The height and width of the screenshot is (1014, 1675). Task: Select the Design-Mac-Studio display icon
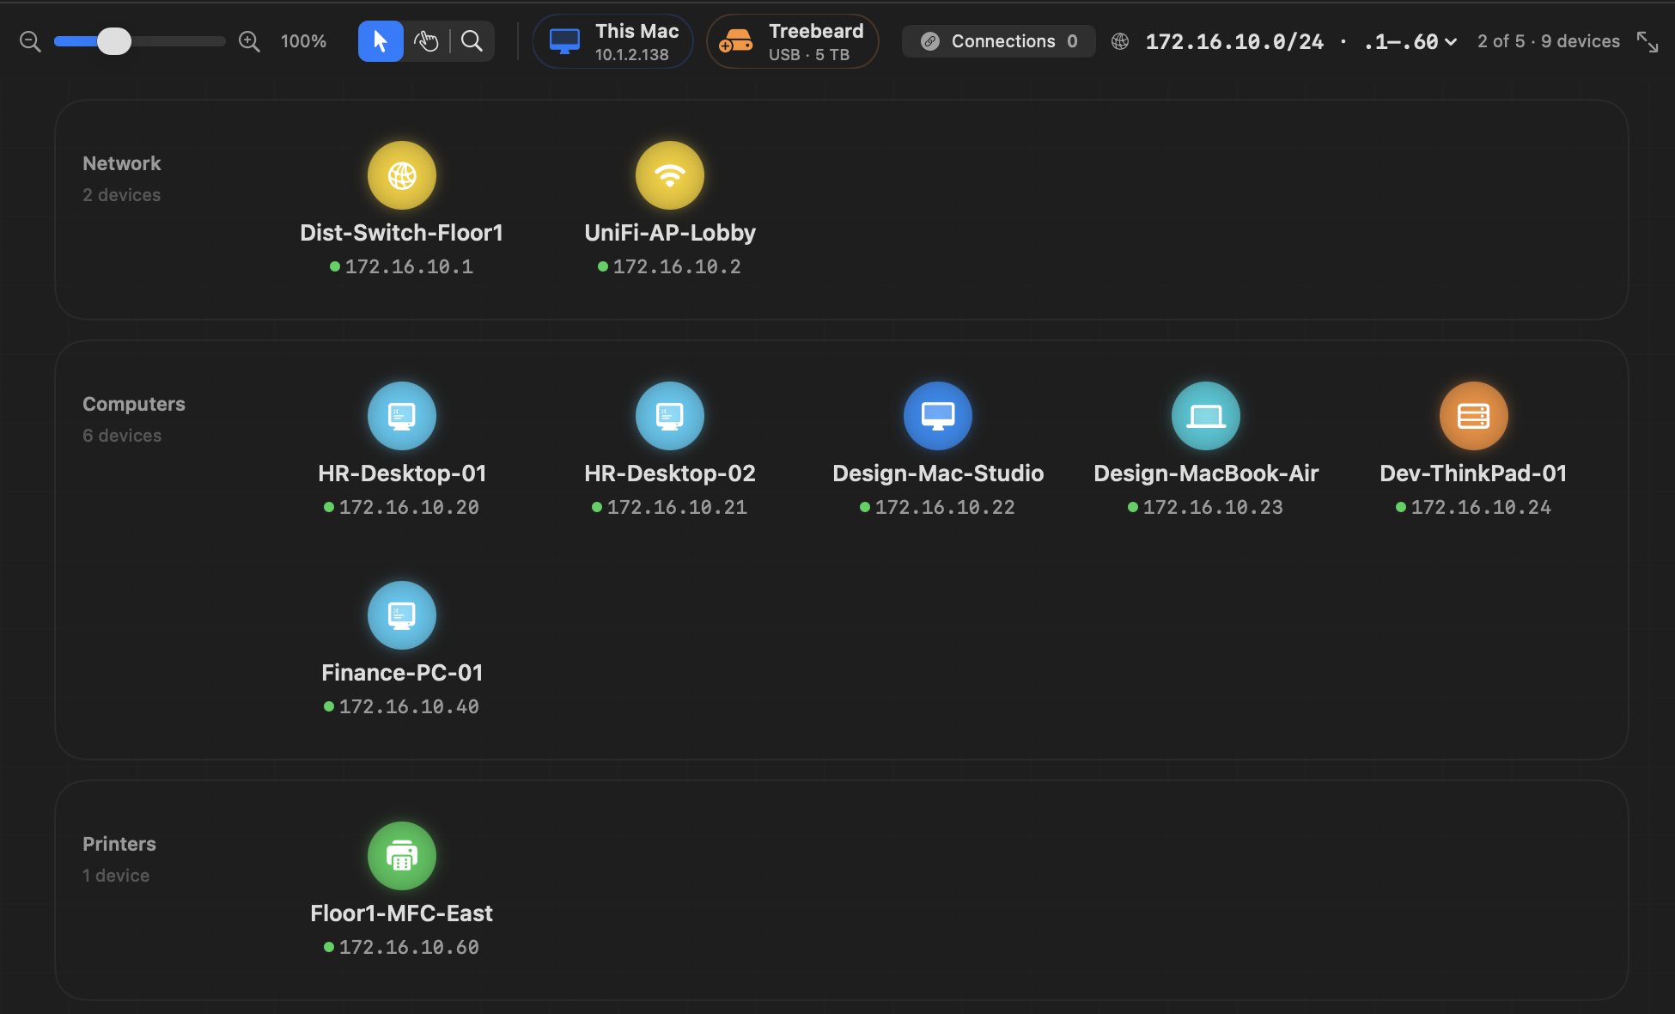(938, 416)
